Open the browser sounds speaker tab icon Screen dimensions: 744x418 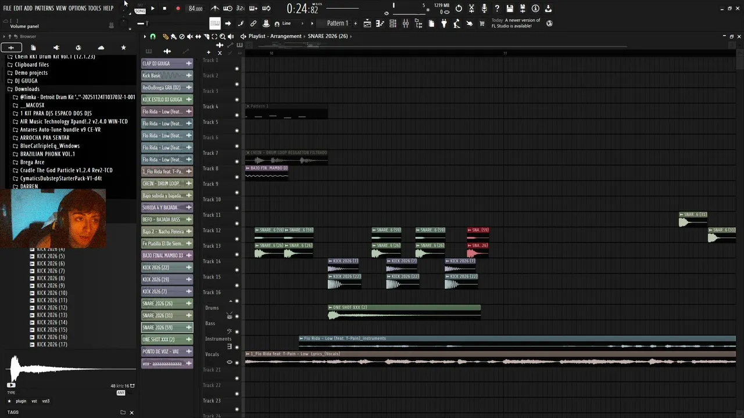(x=56, y=48)
